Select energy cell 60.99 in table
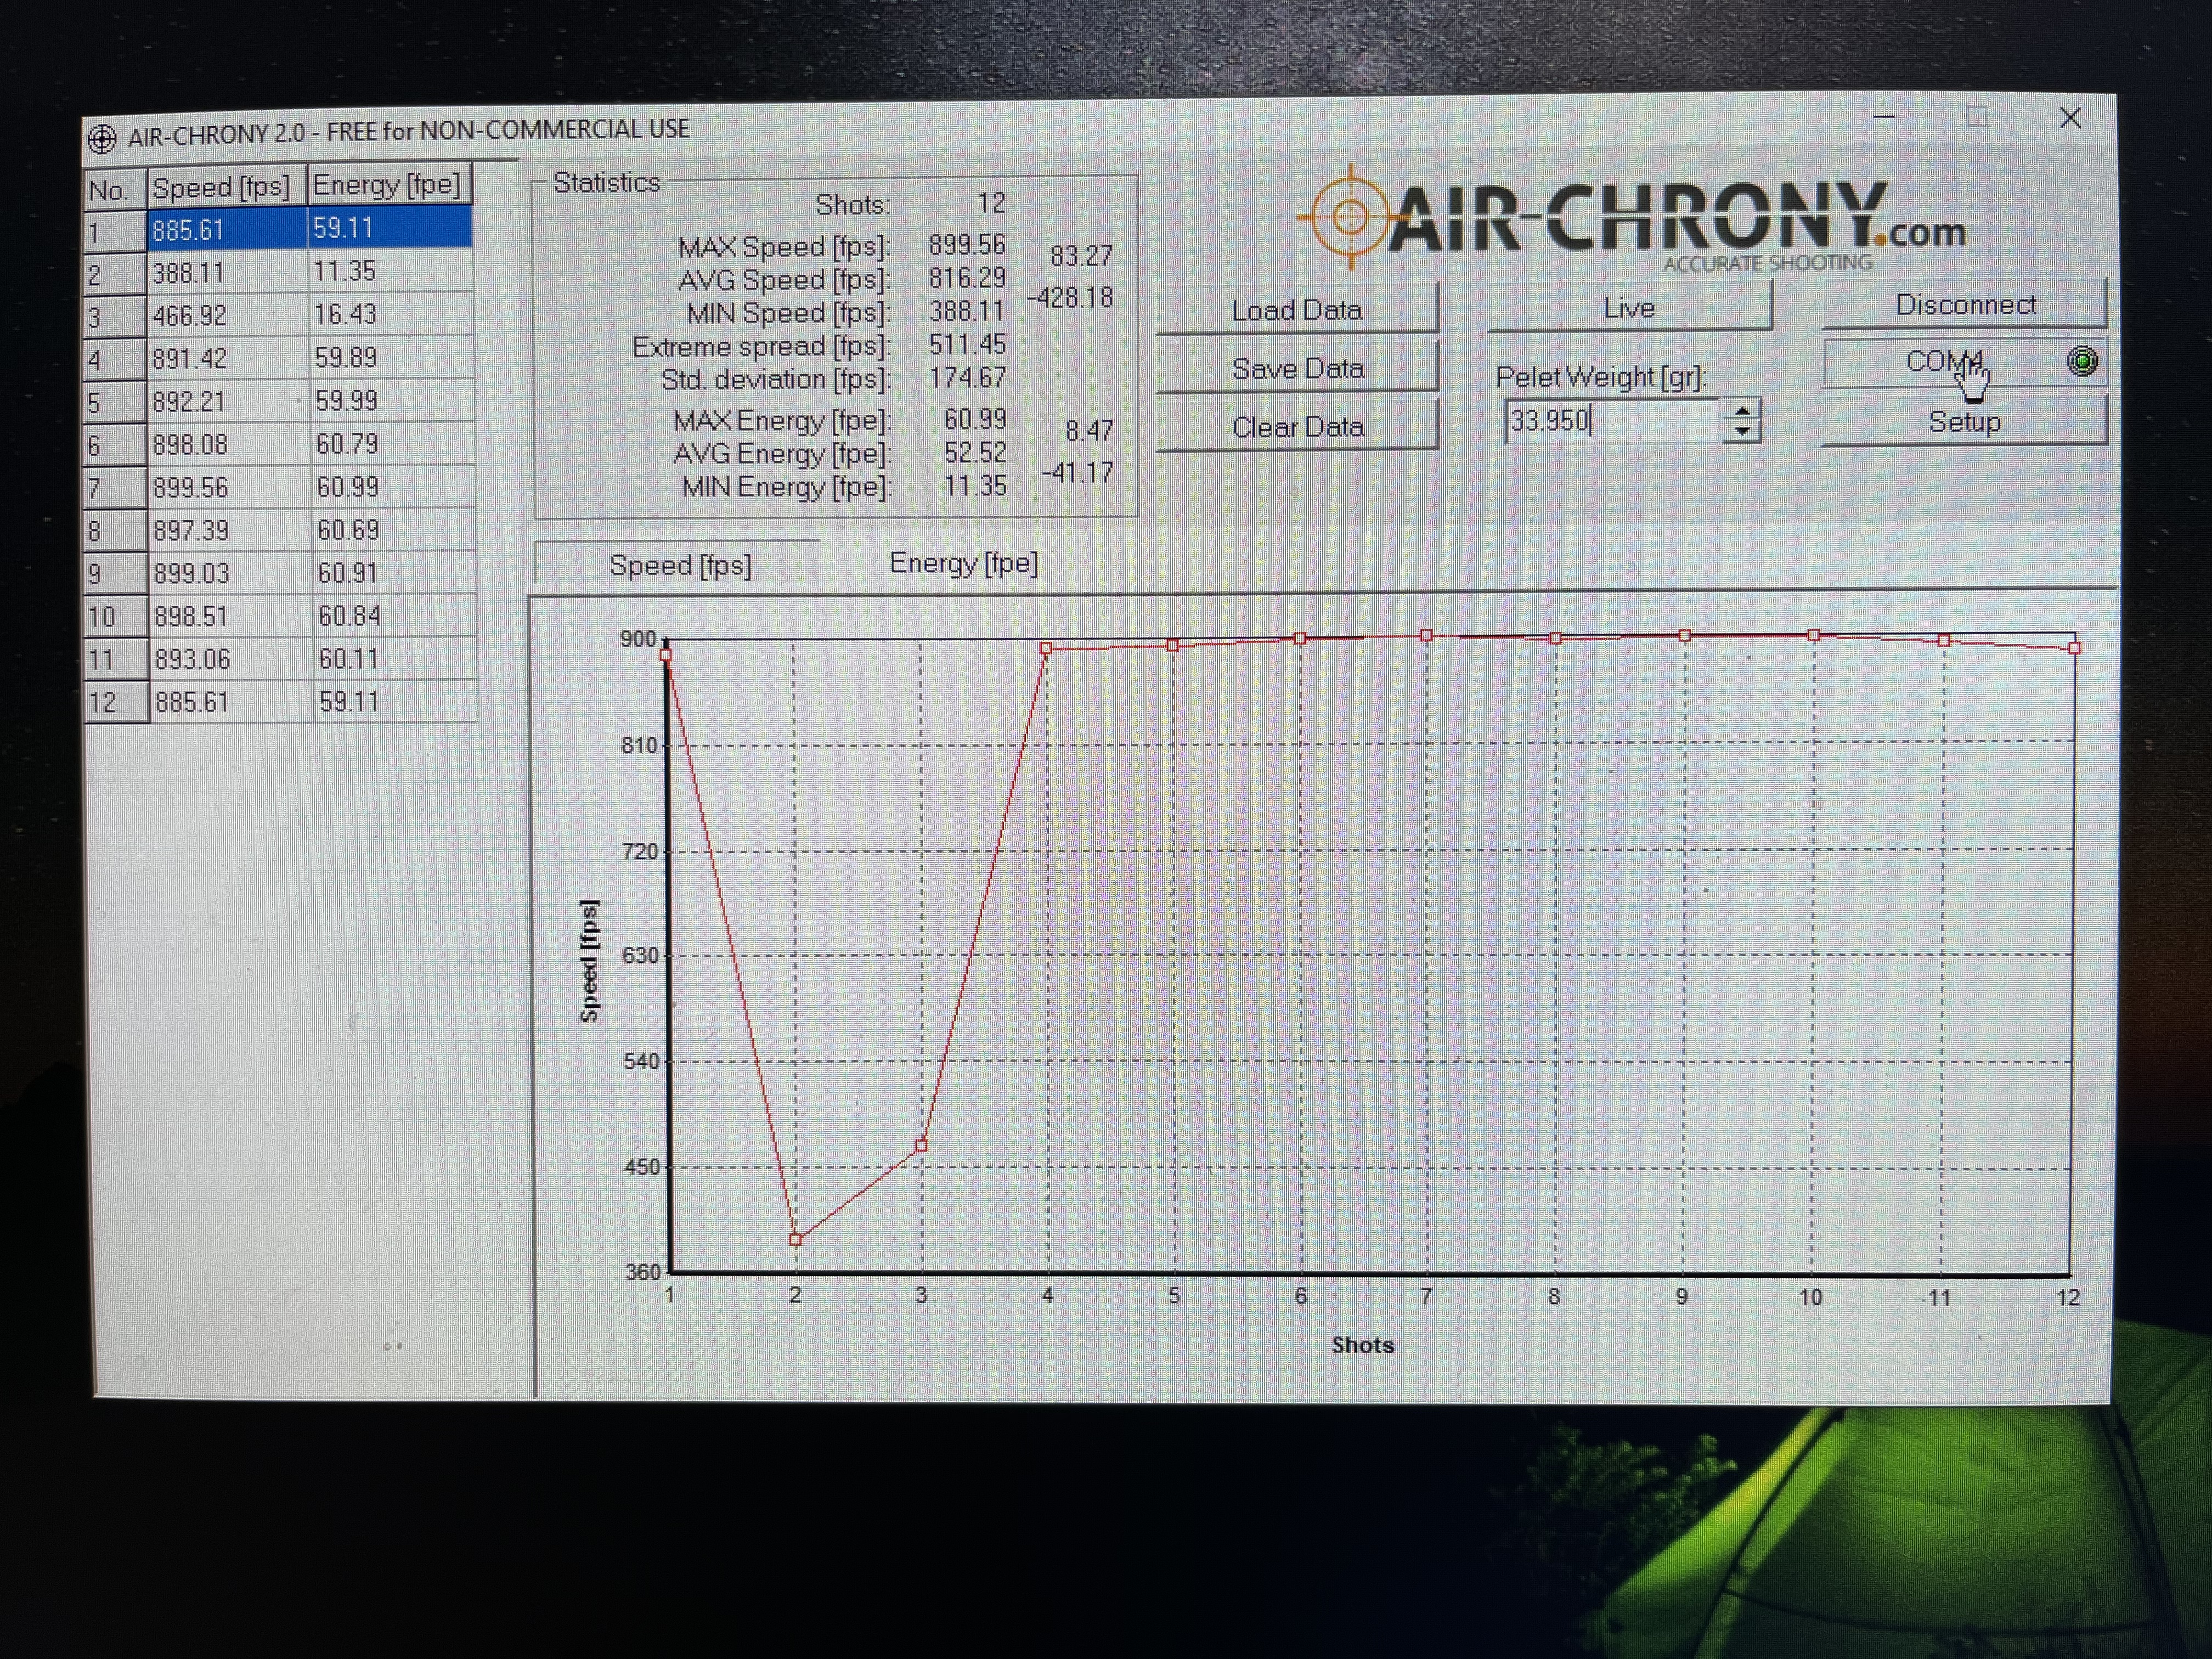2212x1659 pixels. 393,486
